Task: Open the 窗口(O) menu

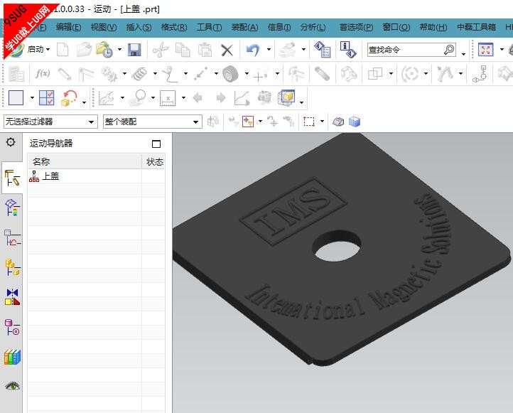Action: 396,27
